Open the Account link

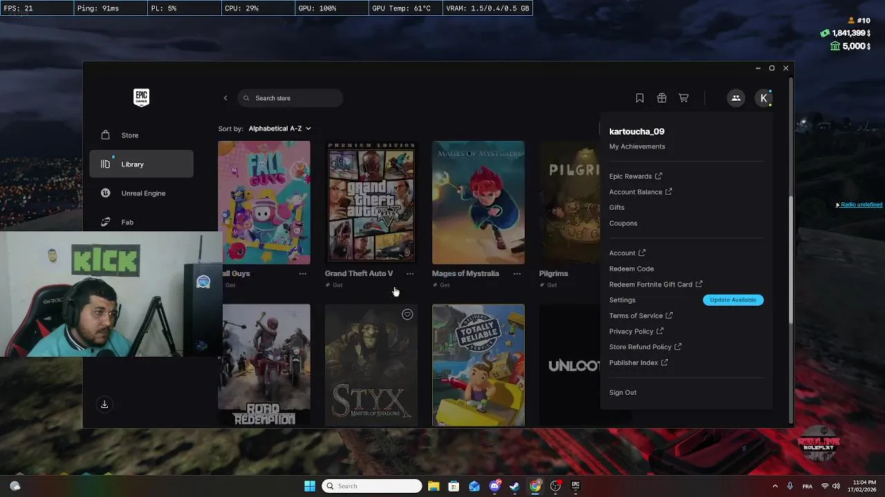click(627, 253)
